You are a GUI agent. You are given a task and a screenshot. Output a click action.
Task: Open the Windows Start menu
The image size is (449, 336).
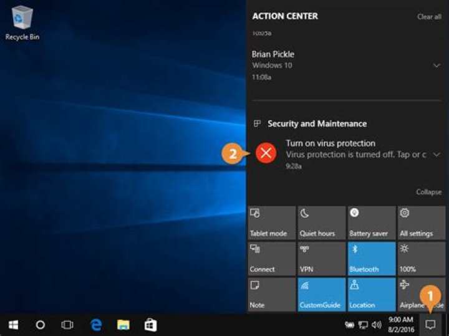[x=13, y=325]
